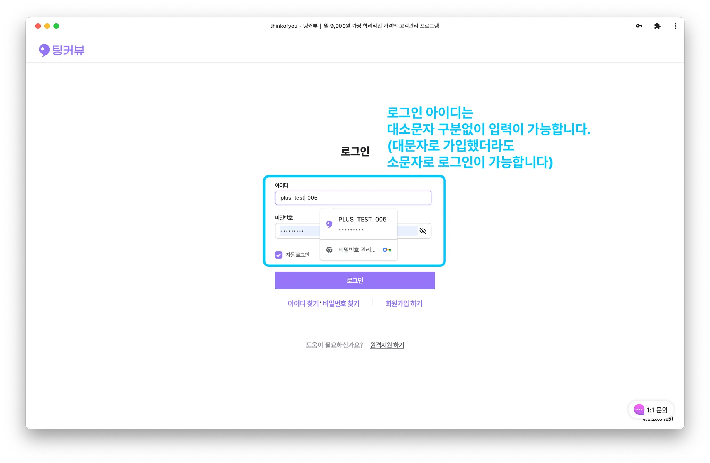710x463 pixels.
Task: Click the purple 로그인 button
Action: tap(355, 280)
